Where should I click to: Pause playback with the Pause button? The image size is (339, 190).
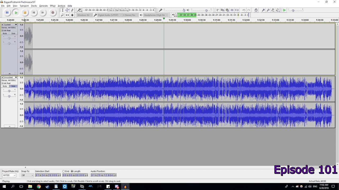7,12
